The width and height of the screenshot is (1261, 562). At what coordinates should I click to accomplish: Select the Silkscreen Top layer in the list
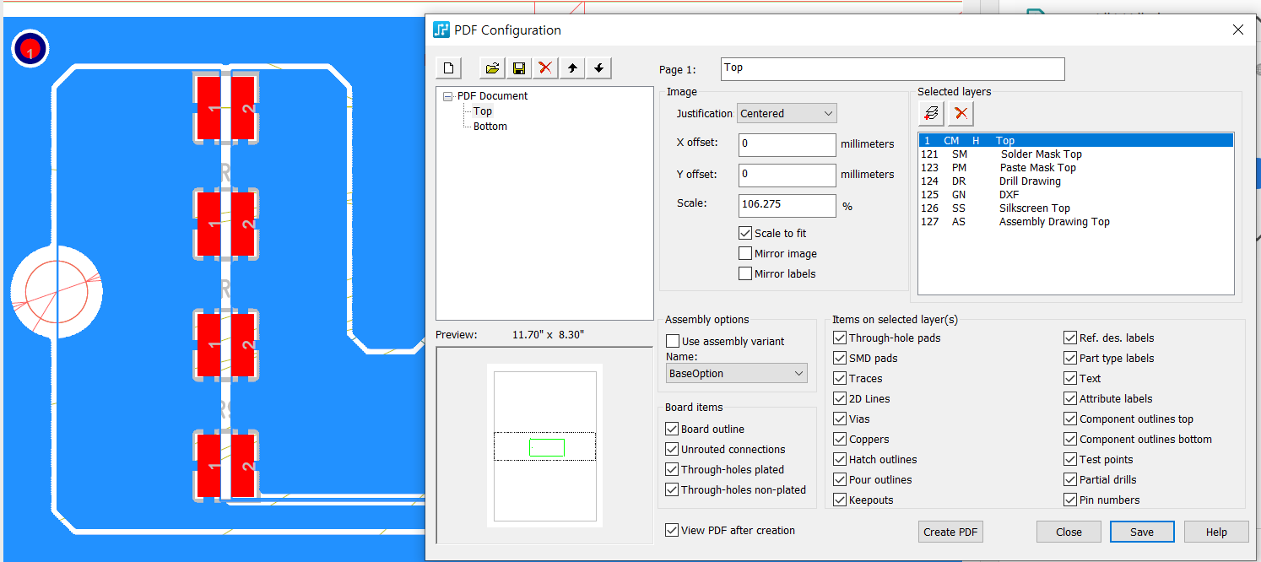click(x=1034, y=208)
